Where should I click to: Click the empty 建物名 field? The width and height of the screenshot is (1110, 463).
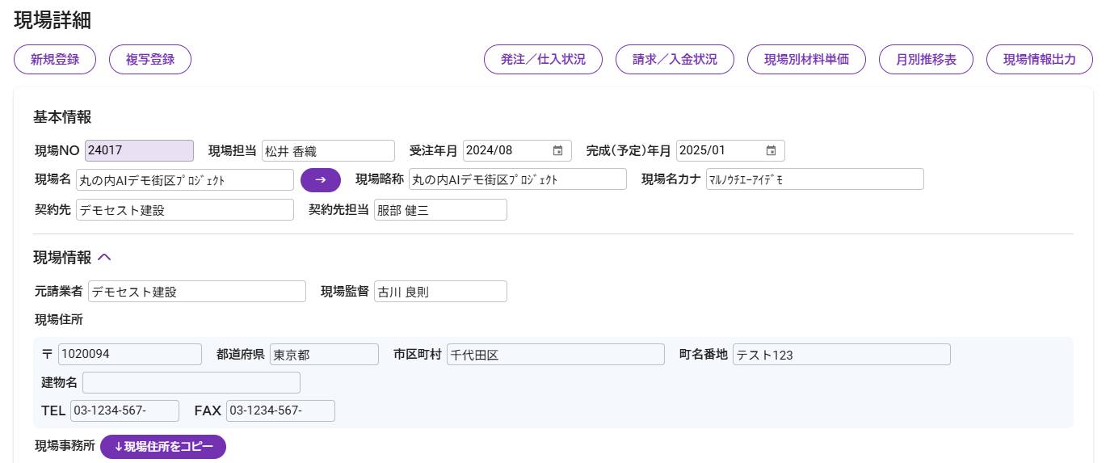click(191, 382)
